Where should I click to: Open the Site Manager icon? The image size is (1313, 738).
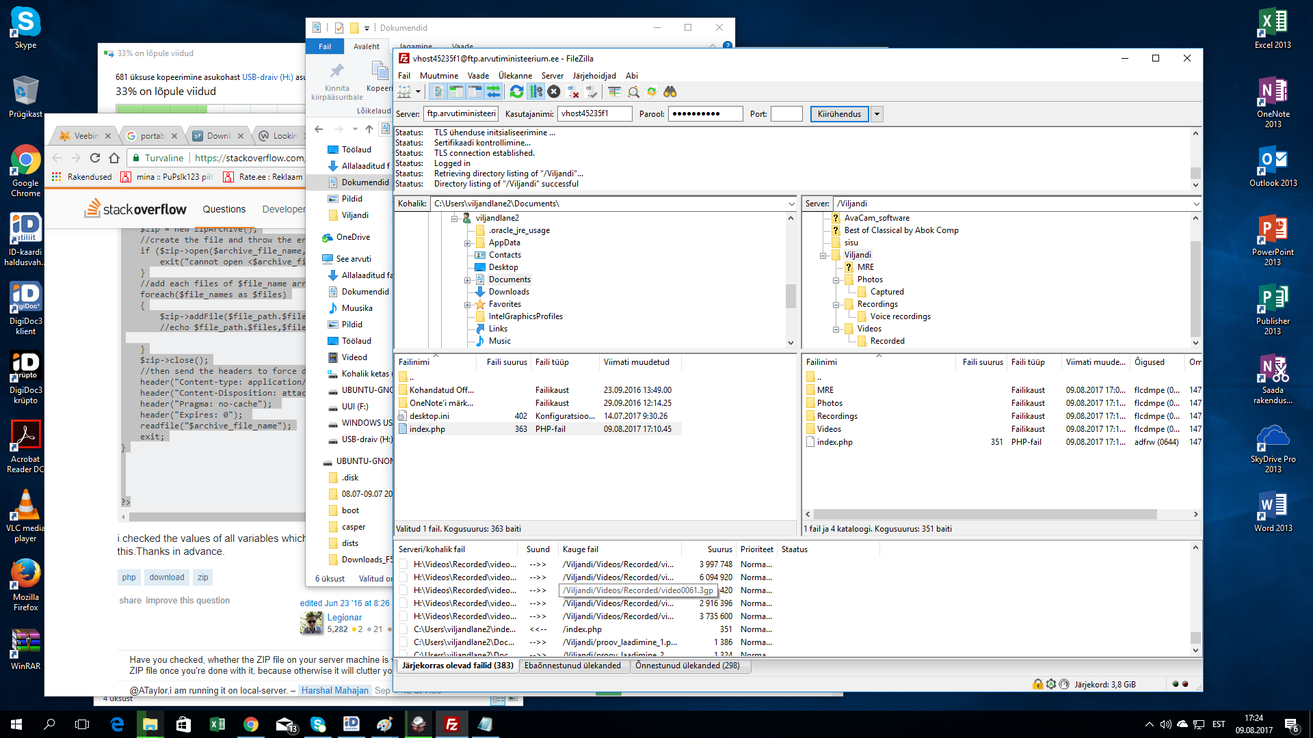click(404, 92)
